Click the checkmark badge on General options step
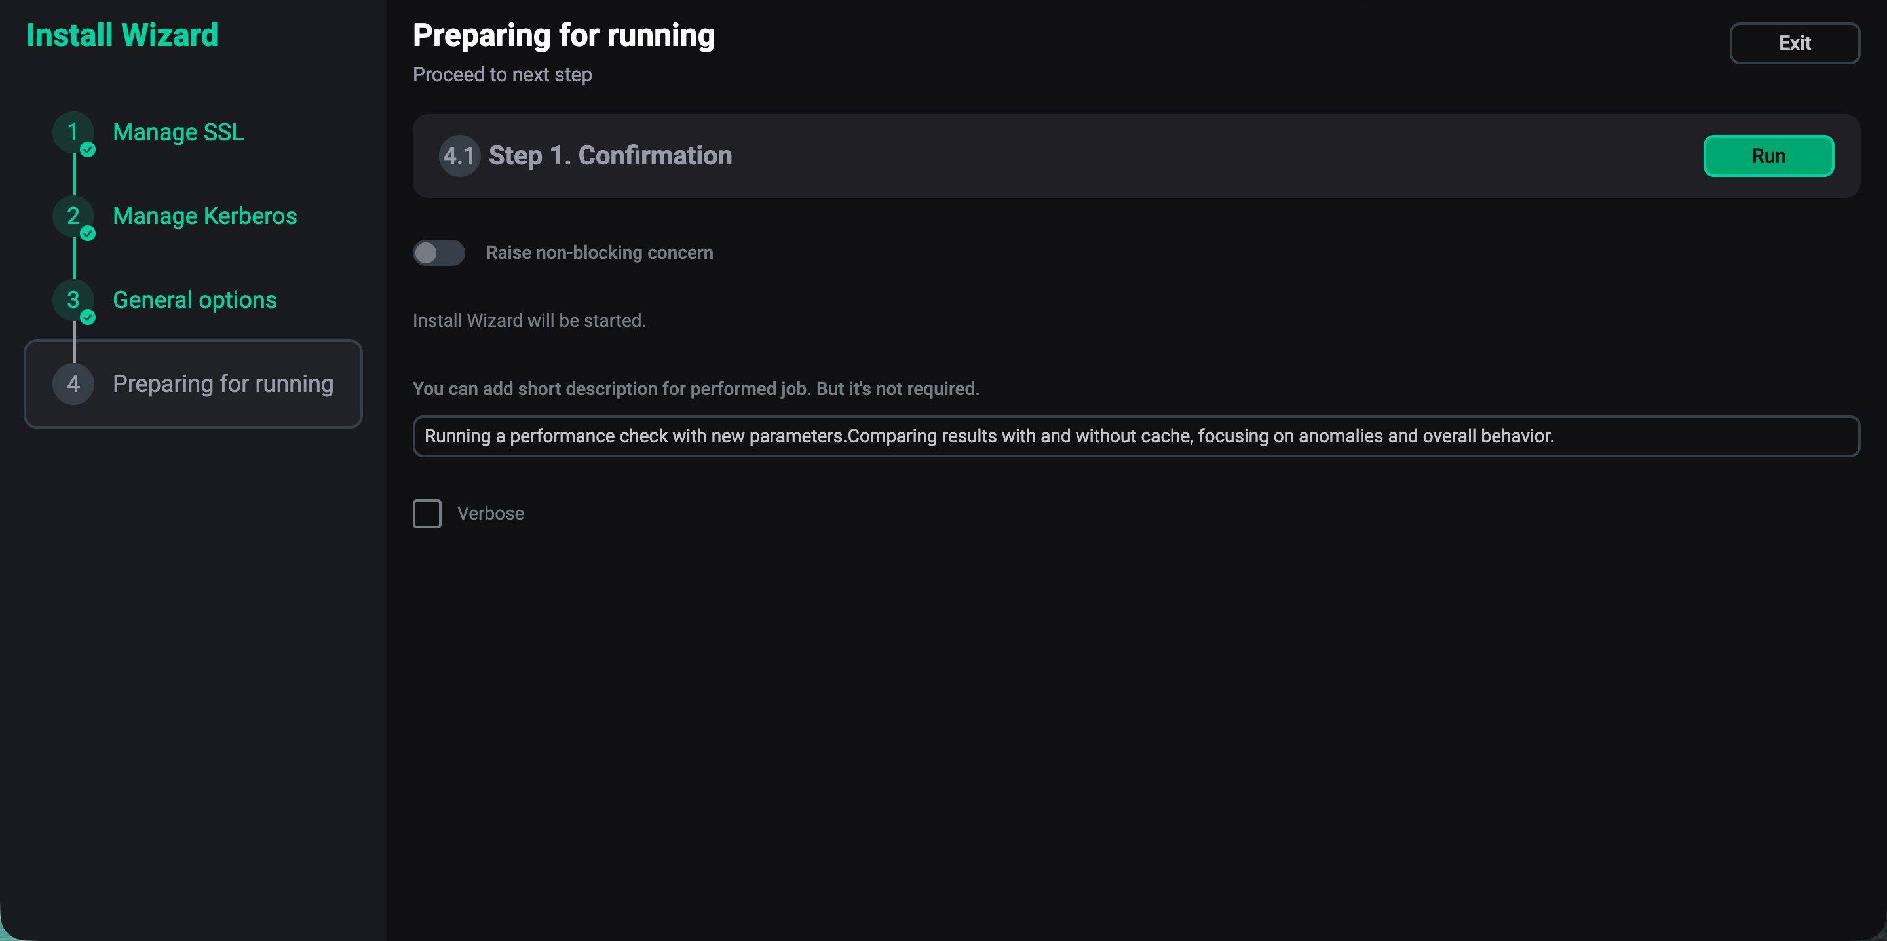This screenshot has height=941, width=1887. click(87, 317)
